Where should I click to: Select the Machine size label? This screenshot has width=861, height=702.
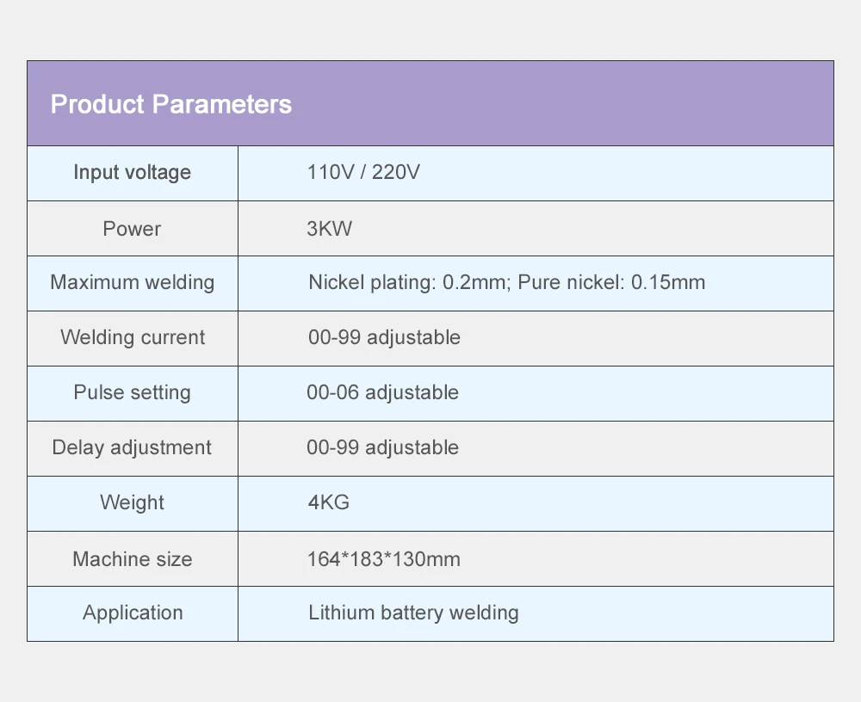tap(132, 559)
